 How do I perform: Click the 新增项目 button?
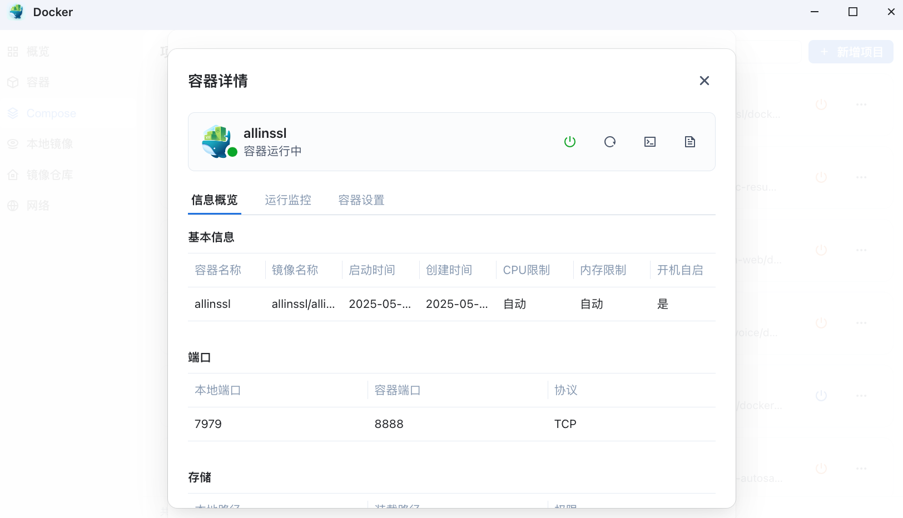click(850, 52)
